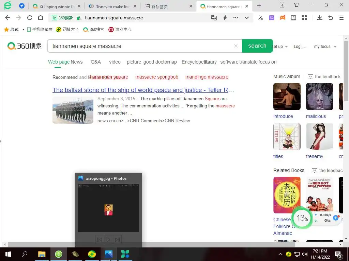Open File Explorer from taskbar

pyautogui.click(x=42, y=254)
